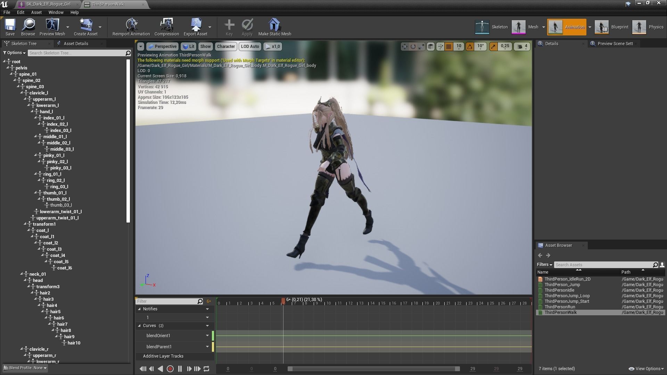Viewport: 667px width, 375px height.
Task: Click the record animation button
Action: (x=170, y=369)
